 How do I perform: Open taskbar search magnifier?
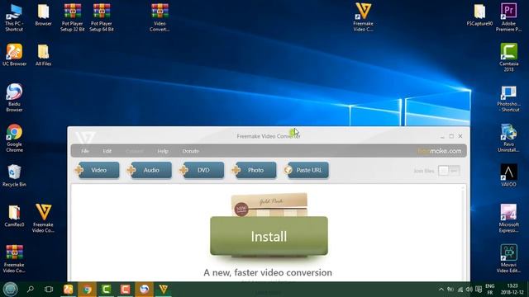coord(31,289)
